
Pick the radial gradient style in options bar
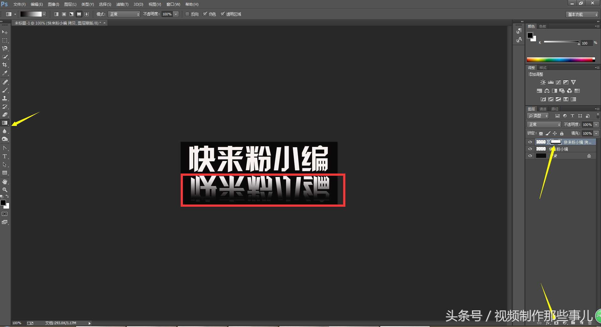coord(64,14)
